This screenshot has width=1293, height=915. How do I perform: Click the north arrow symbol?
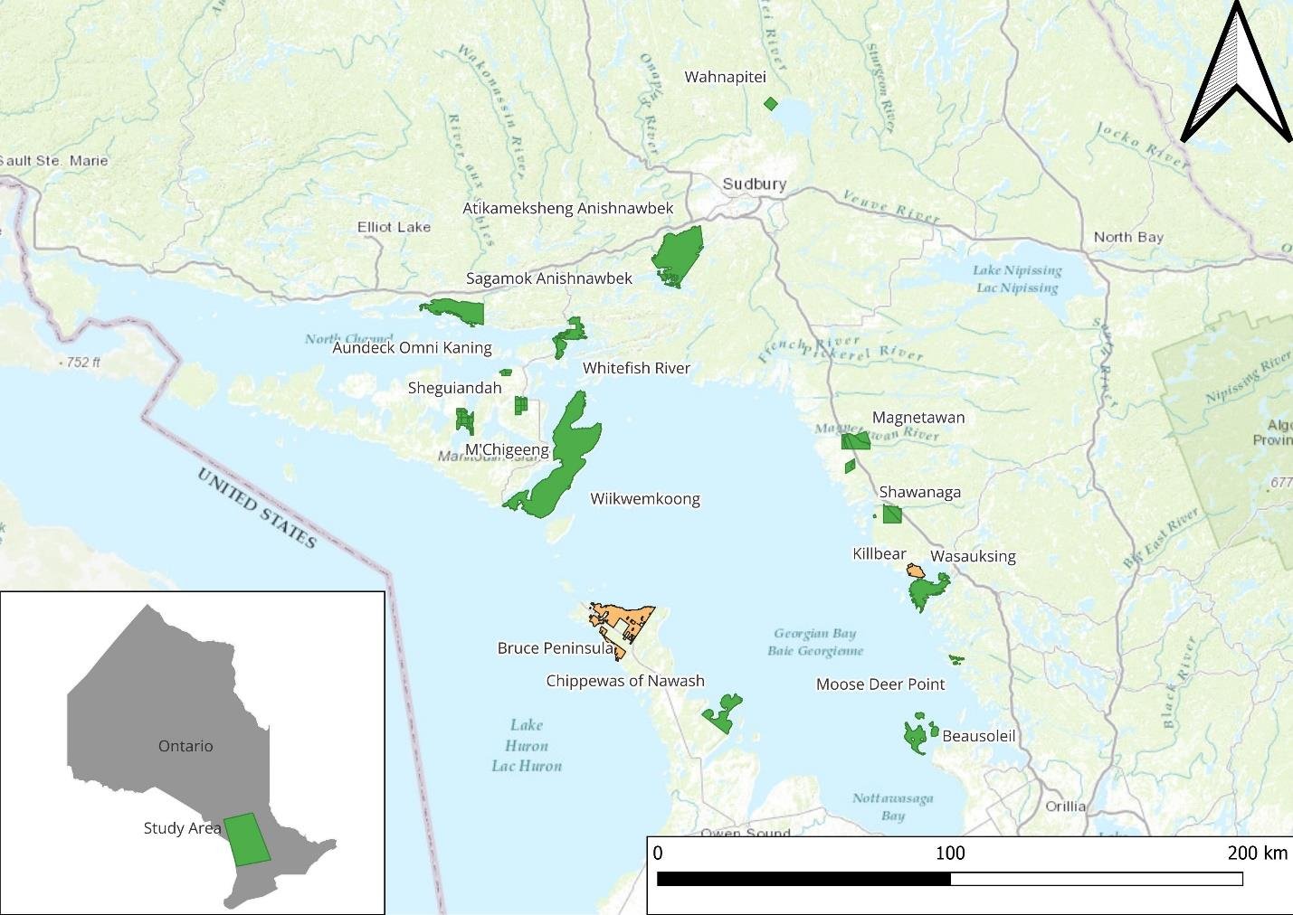coord(1238,71)
